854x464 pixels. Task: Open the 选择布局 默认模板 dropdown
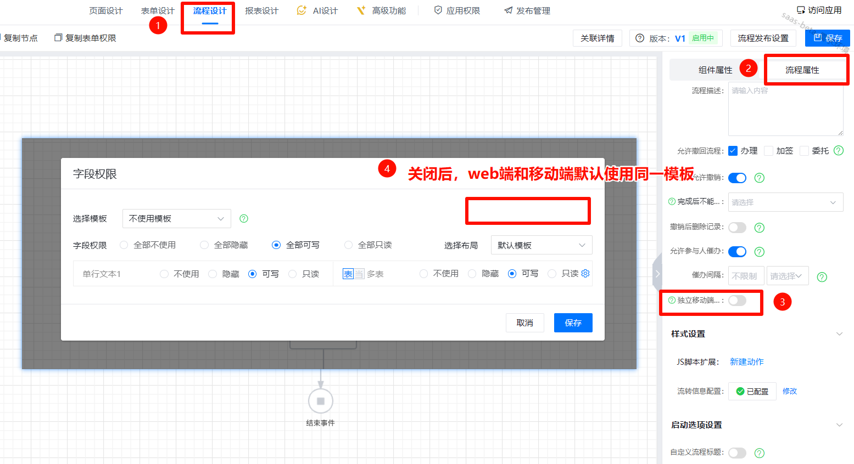tap(541, 245)
